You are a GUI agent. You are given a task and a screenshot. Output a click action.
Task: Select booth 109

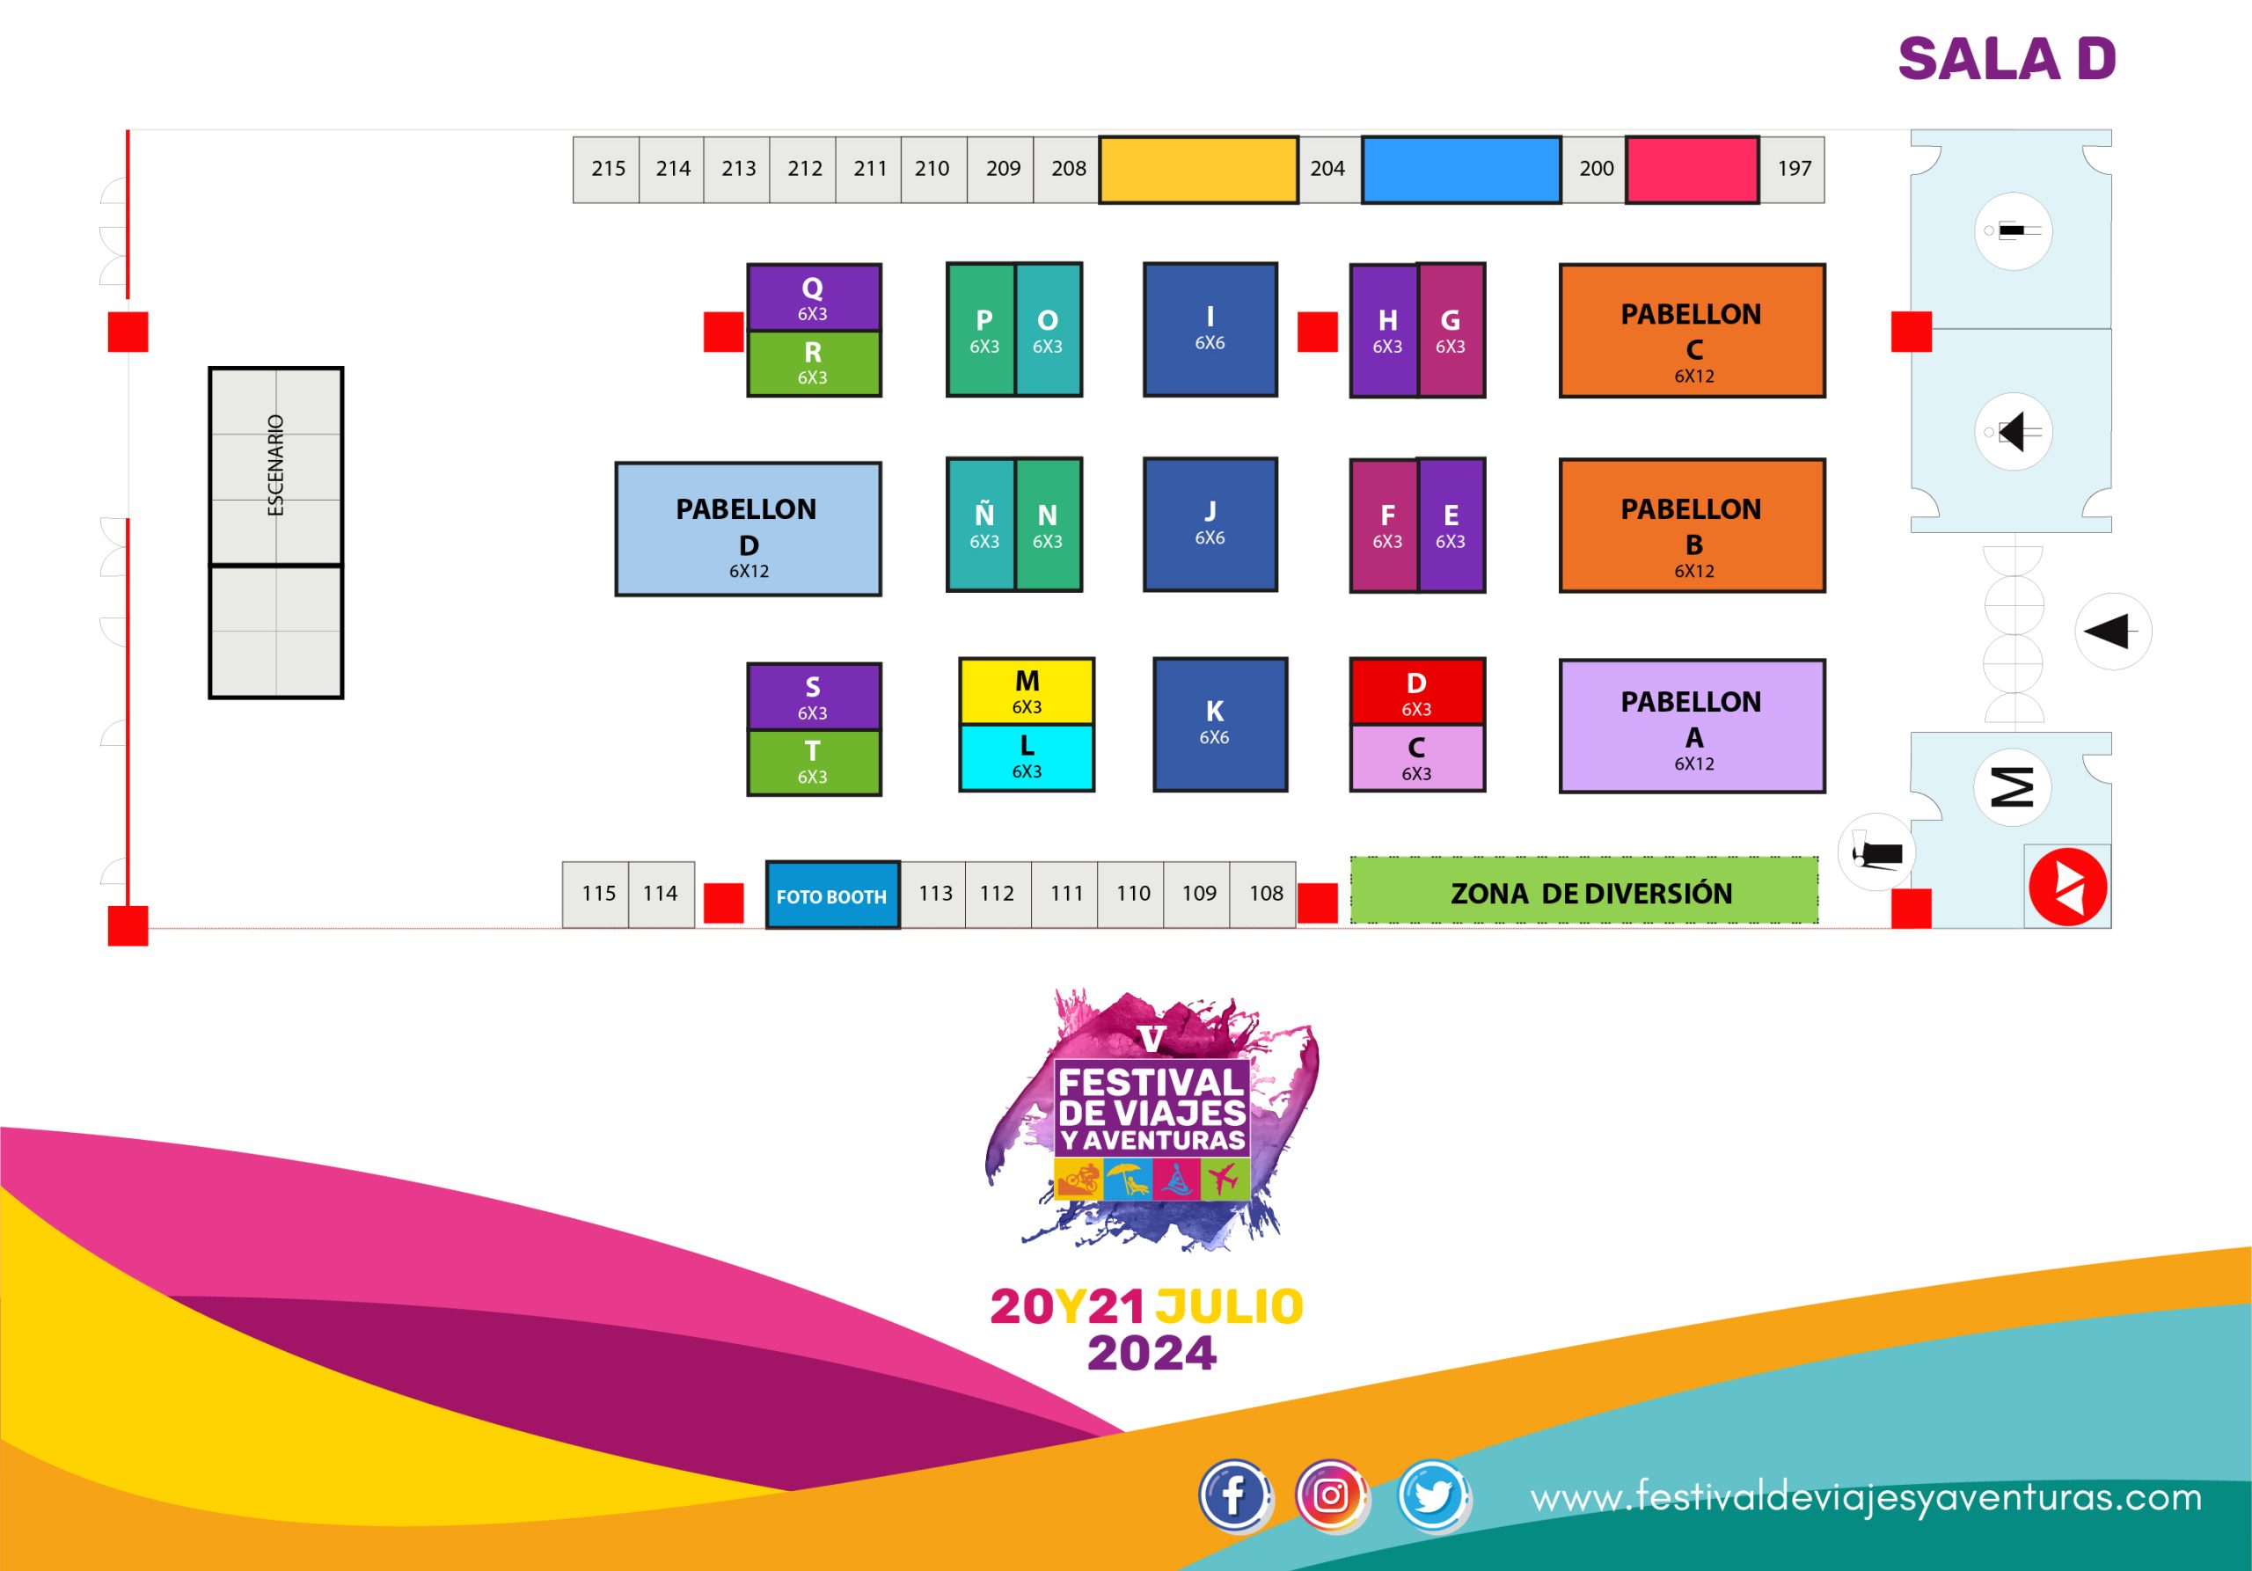(x=1196, y=895)
